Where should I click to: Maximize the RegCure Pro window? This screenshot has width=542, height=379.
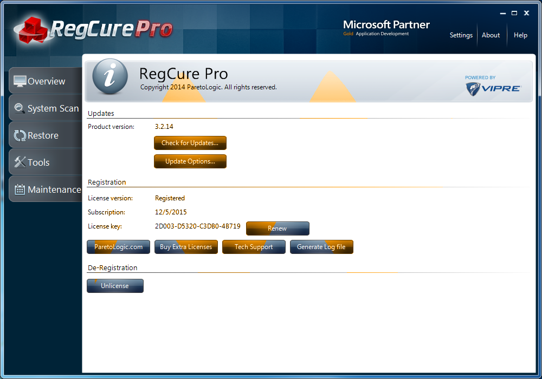(514, 13)
